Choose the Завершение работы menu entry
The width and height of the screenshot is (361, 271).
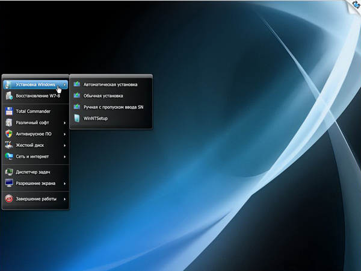(35, 199)
